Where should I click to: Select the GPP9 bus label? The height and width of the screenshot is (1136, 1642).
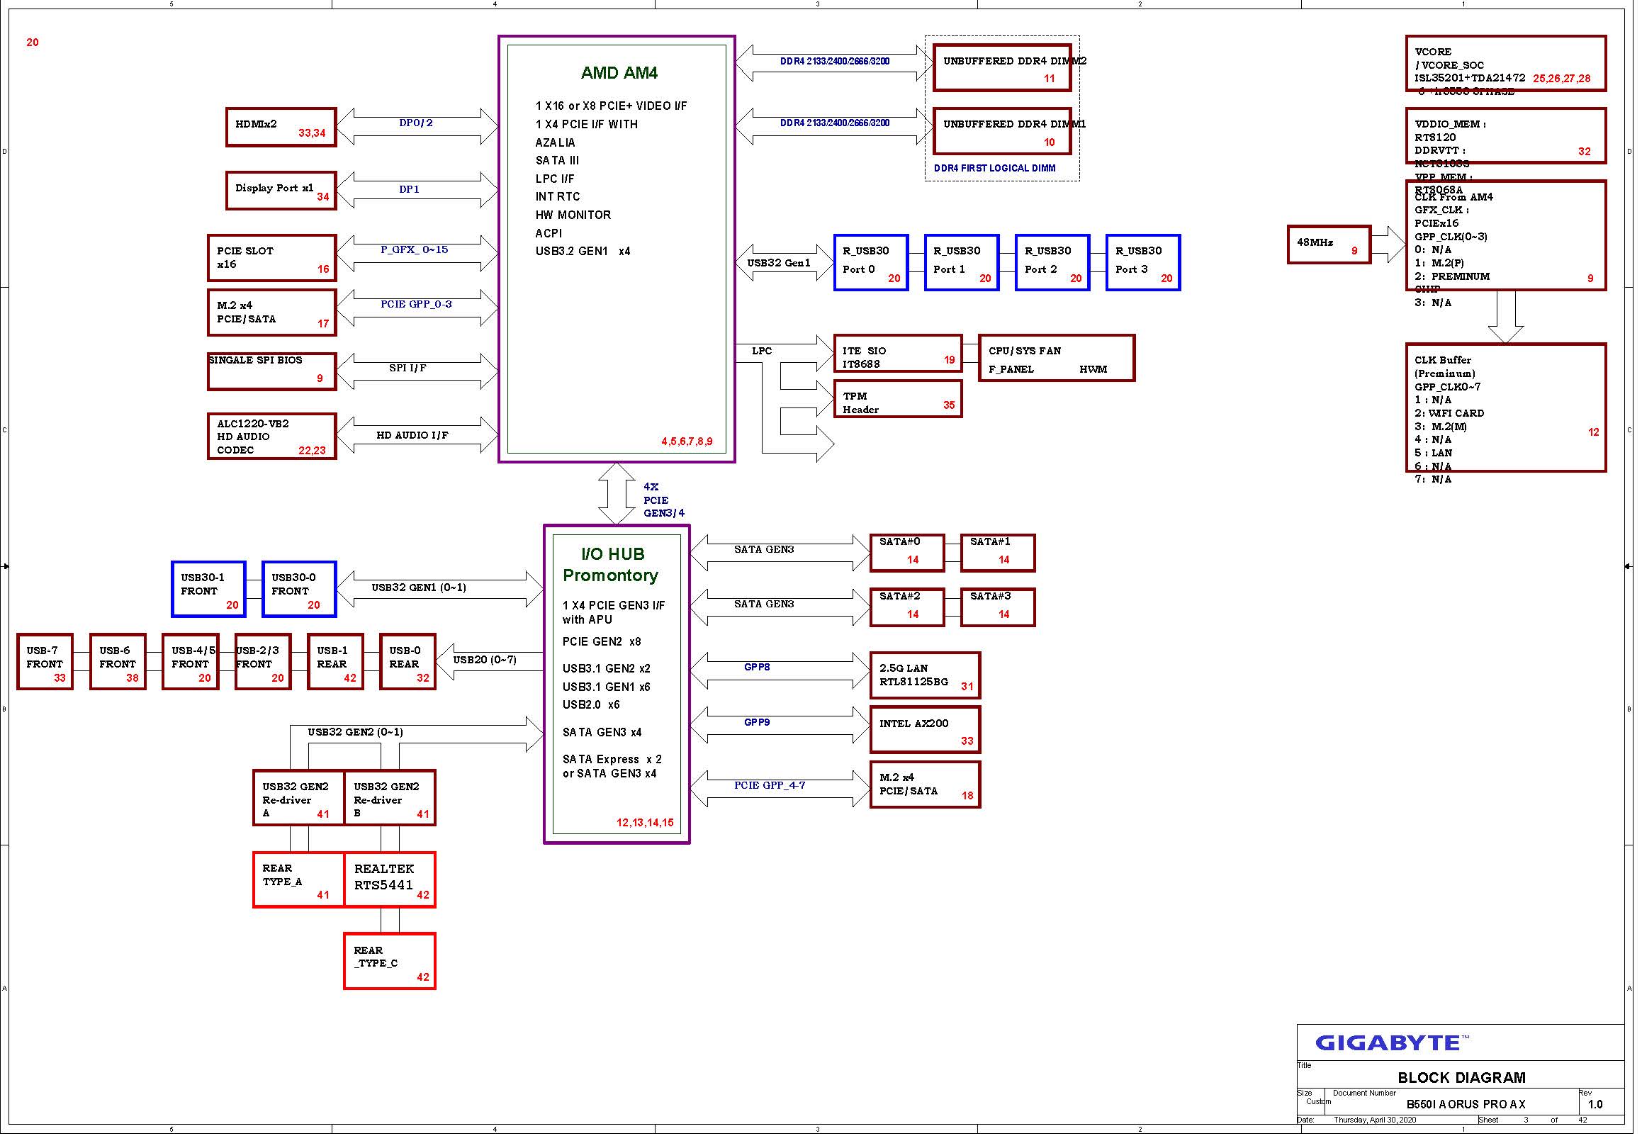point(757,722)
